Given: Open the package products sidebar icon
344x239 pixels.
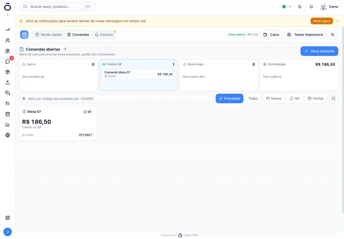Looking at the screenshot, I should coord(8,72).
